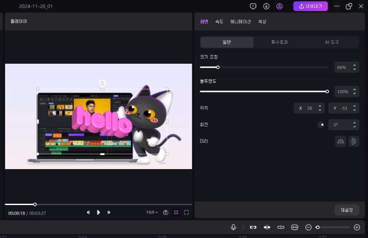Viewport: 368px width, 238px height.
Task: Click the 재설정 reset button
Action: [x=347, y=210]
